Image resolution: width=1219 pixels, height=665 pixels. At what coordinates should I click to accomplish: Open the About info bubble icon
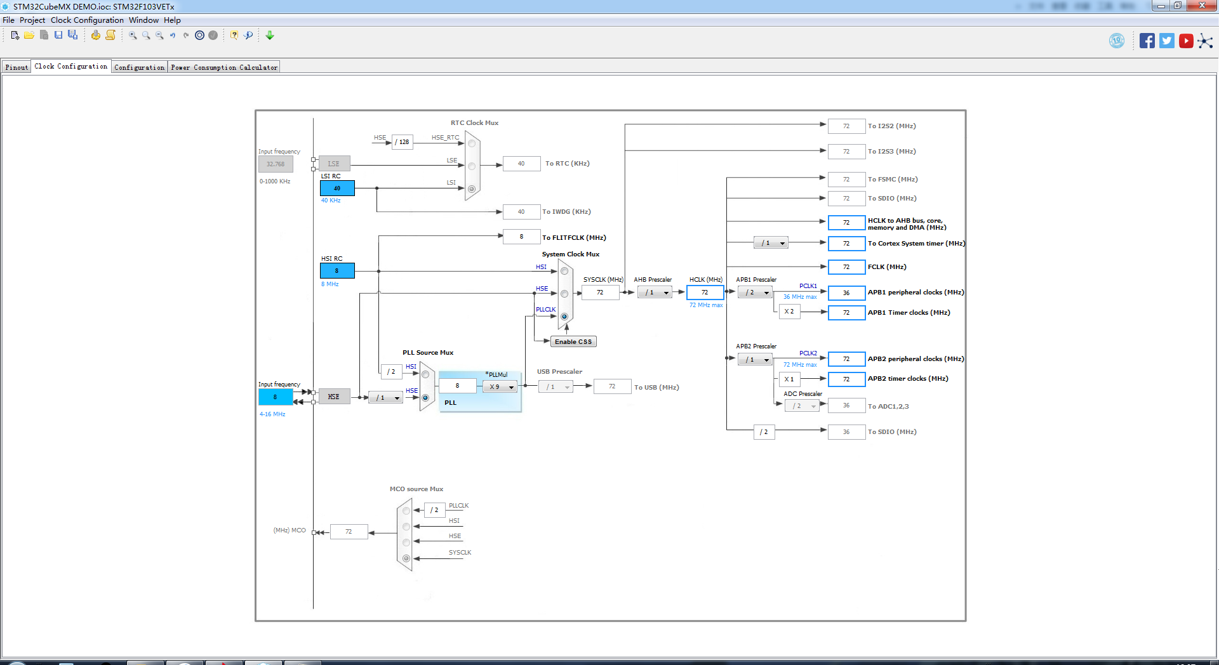[248, 36]
